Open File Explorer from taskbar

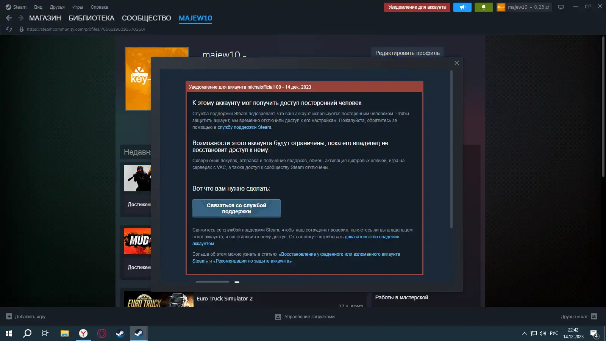64,333
